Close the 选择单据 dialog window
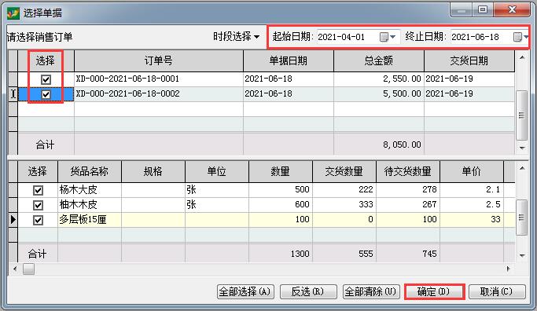 pyautogui.click(x=512, y=9)
